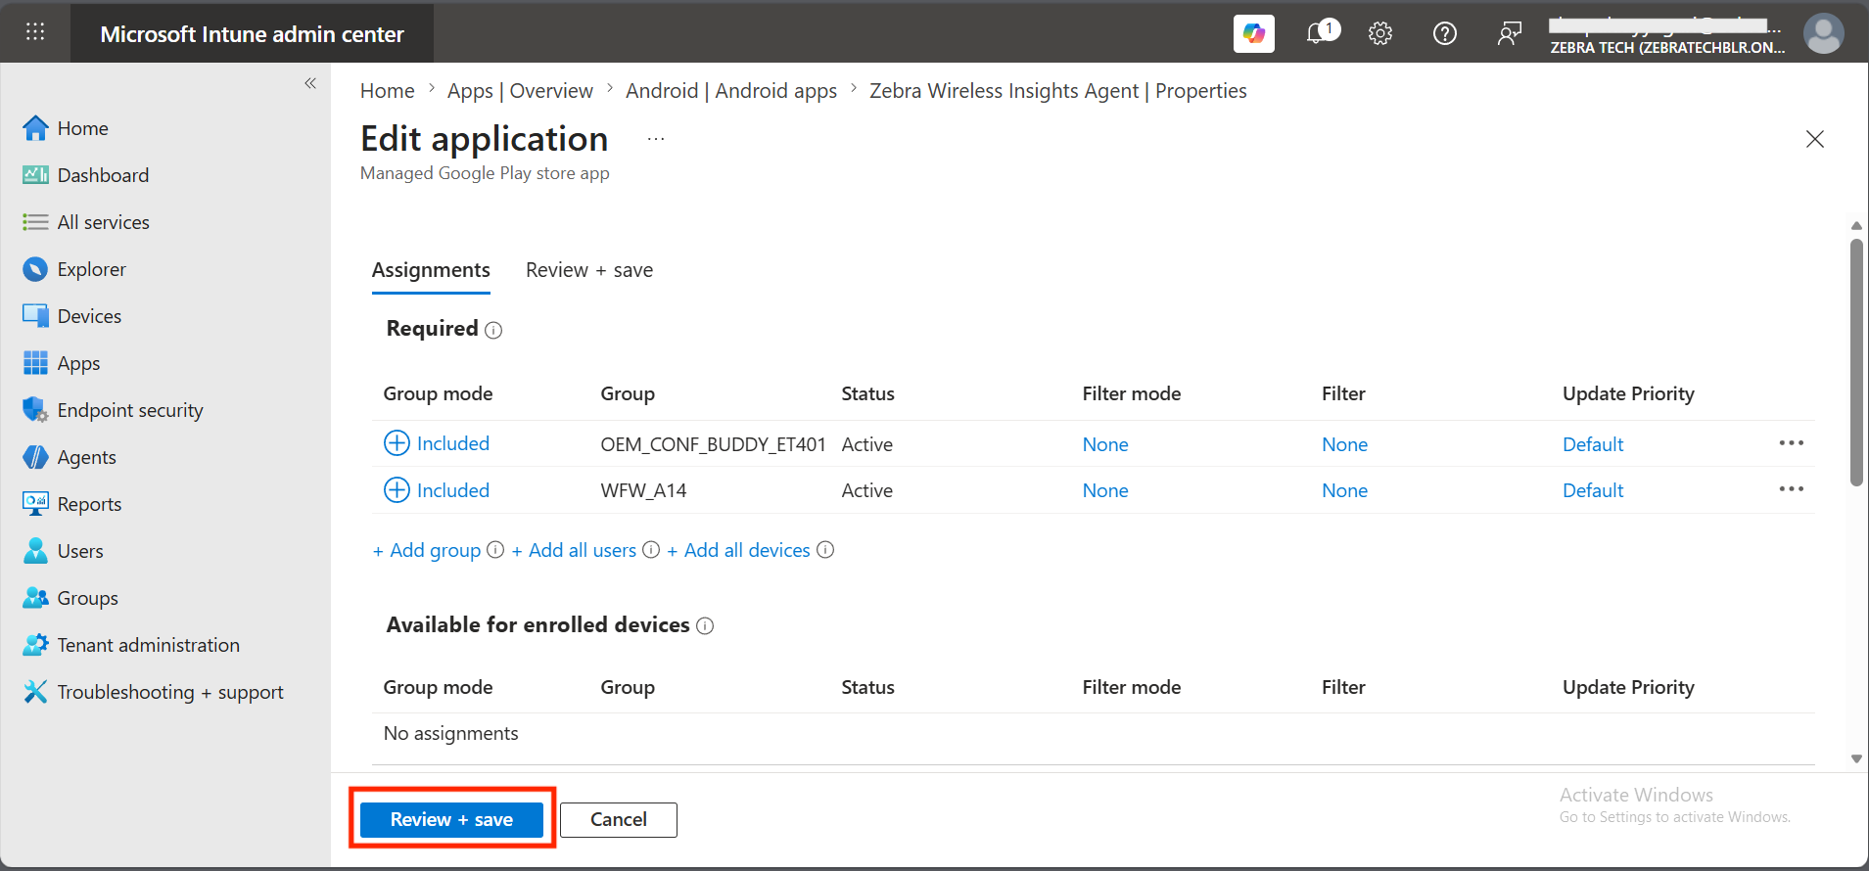The width and height of the screenshot is (1869, 871).
Task: Open the Feedback icon in header
Action: pyautogui.click(x=1509, y=33)
